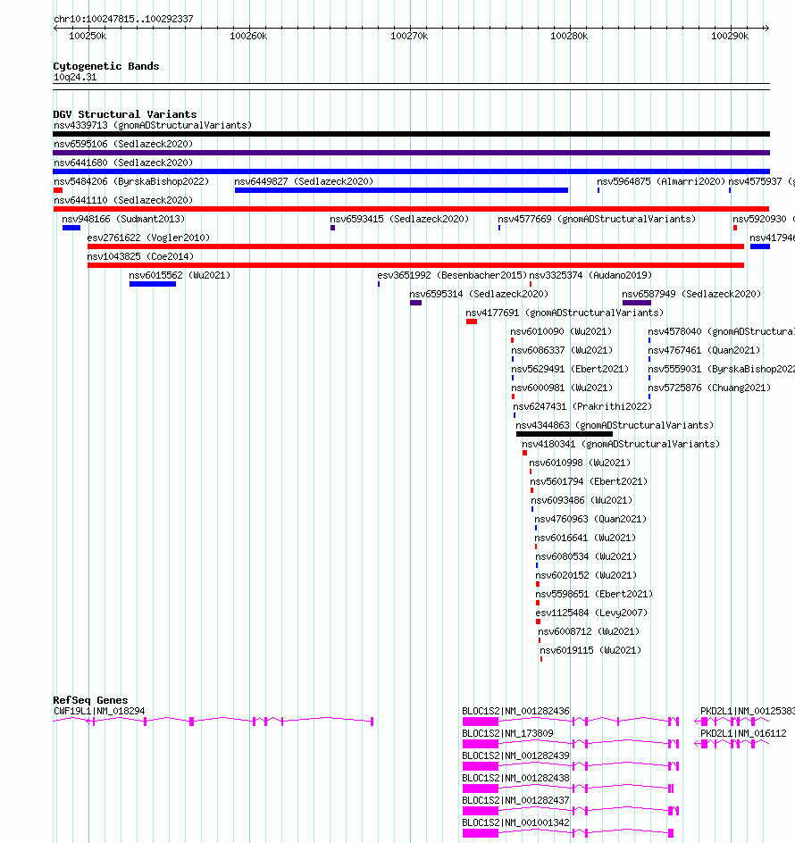This screenshot has width=795, height=843.
Task: Click the nsv5964875 (Almarri2020) label
Action: 661,181
